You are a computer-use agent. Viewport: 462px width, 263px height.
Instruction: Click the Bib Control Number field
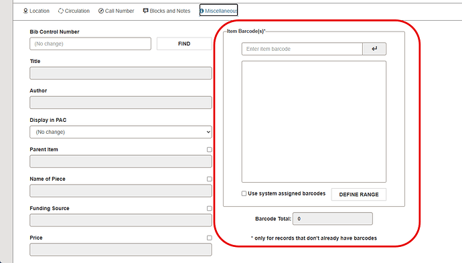(90, 43)
